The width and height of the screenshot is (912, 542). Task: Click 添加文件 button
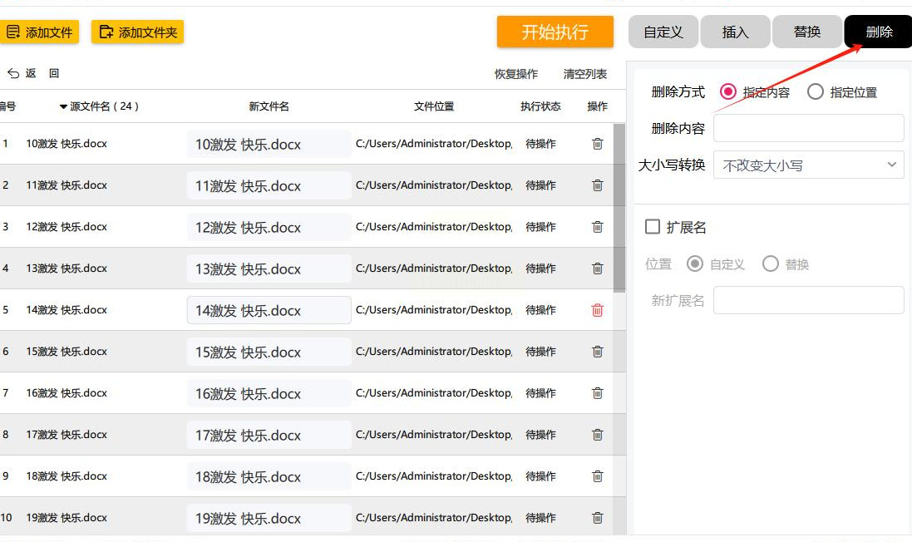(39, 32)
